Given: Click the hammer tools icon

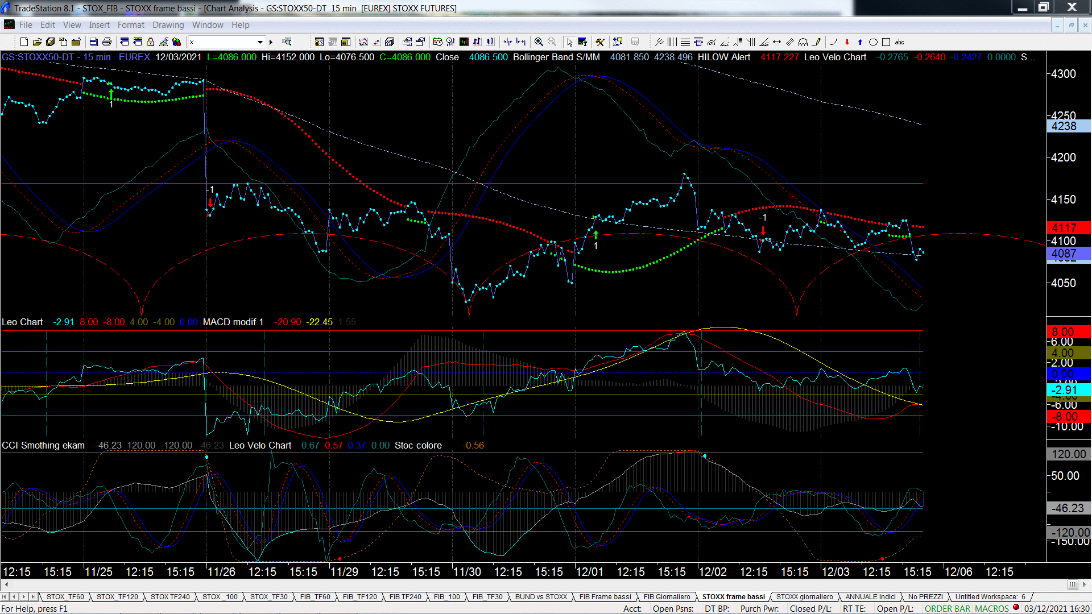Looking at the screenshot, I should 600,42.
